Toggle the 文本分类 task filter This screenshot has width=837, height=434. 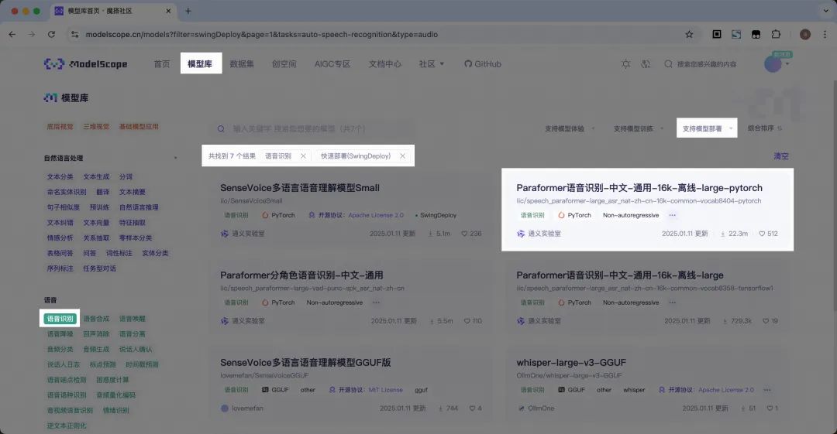pos(60,177)
